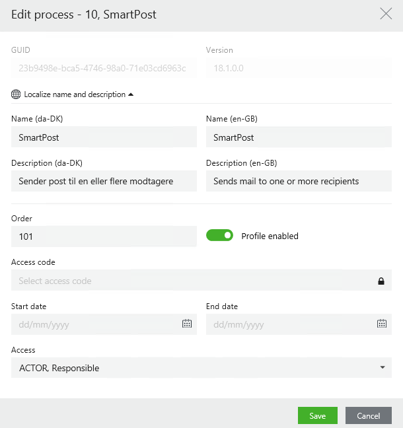Open Select access code combo box
This screenshot has width=403, height=428.
[x=192, y=281]
